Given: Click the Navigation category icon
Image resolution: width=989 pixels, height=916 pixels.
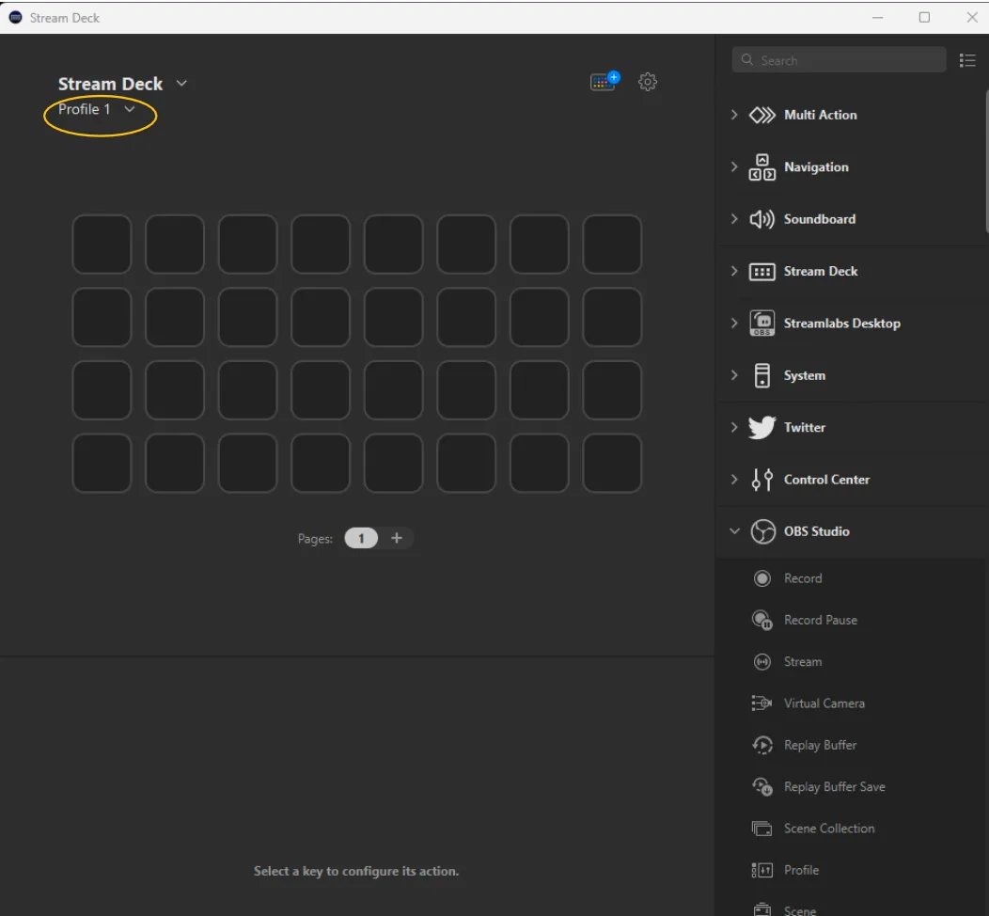Looking at the screenshot, I should click(761, 167).
